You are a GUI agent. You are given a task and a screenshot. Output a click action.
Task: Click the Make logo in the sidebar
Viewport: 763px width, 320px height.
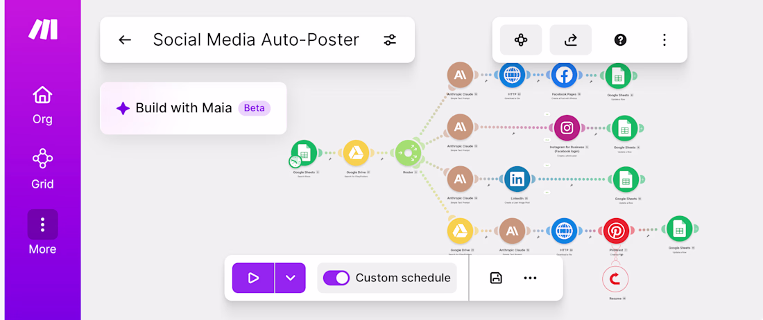pyautogui.click(x=43, y=30)
